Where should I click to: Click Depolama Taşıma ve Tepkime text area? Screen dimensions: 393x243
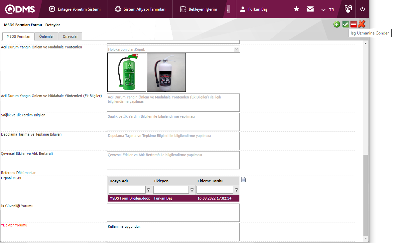pyautogui.click(x=173, y=141)
